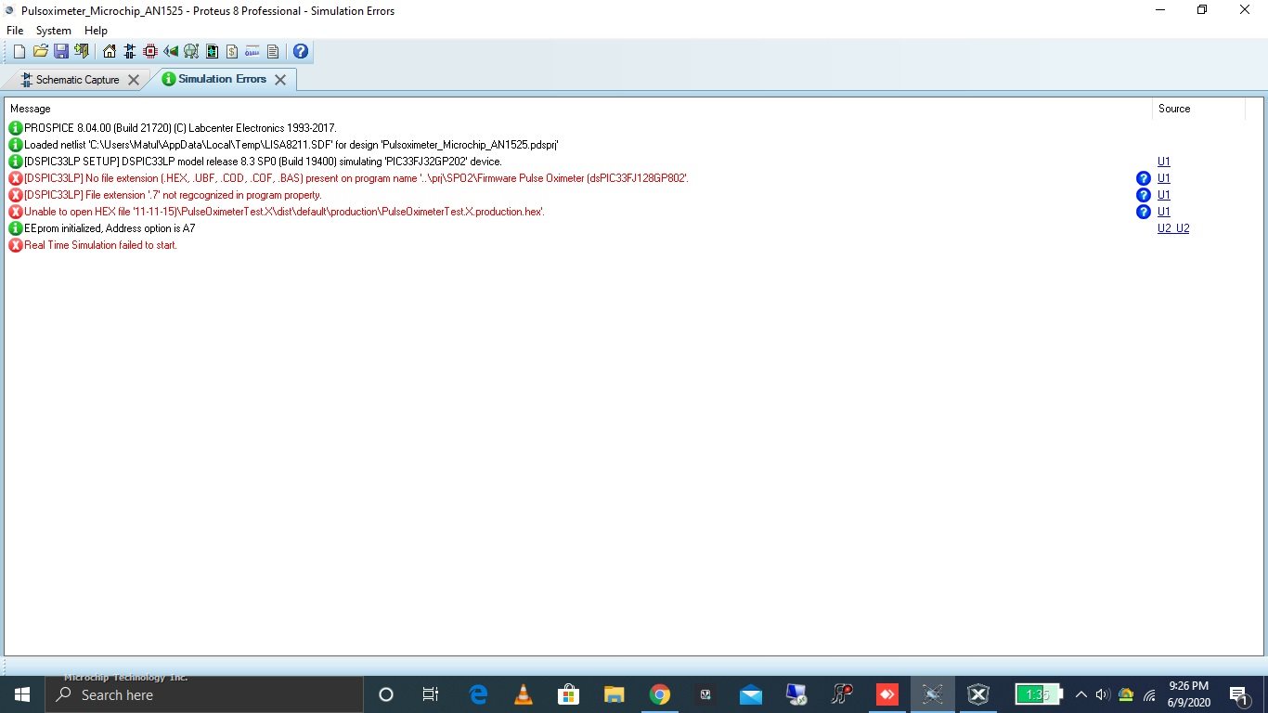Open Bill of Materials dollar icon
This screenshot has height=713, width=1268.
(232, 51)
